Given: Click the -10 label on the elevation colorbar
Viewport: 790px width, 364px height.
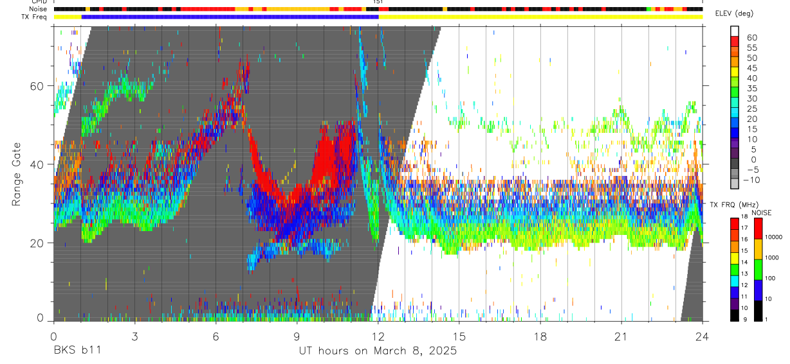Looking at the screenshot, I should (751, 179).
